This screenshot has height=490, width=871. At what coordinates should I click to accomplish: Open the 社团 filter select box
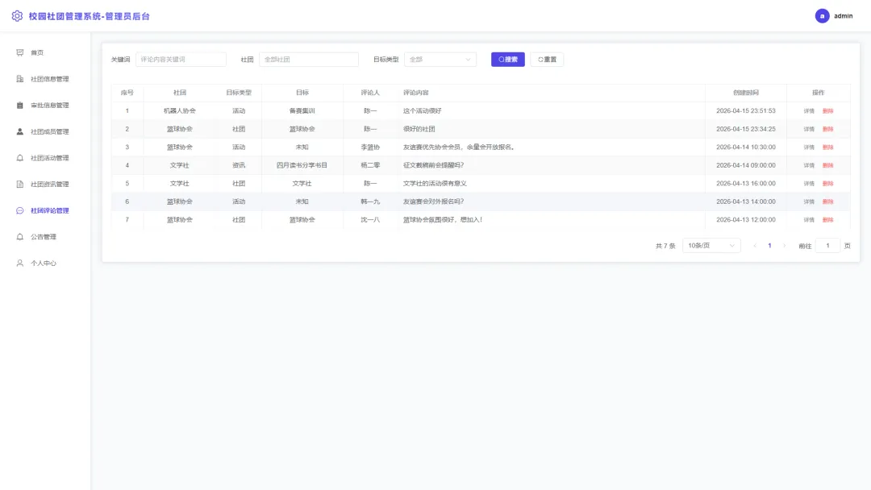pos(309,60)
